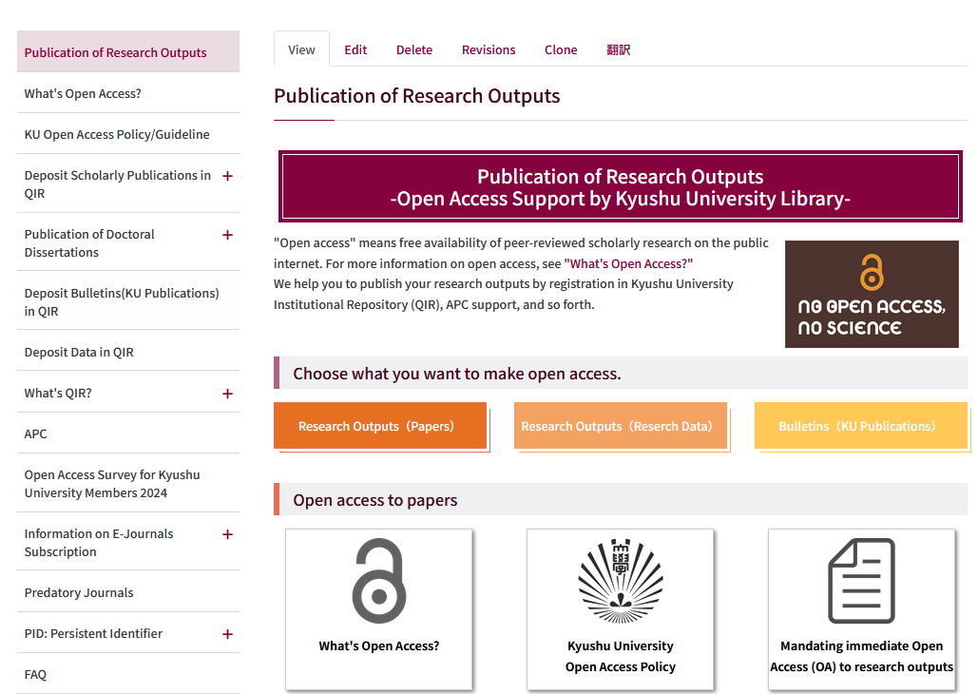The width and height of the screenshot is (978, 694).
Task: Open the Edit tab
Action: tap(355, 49)
